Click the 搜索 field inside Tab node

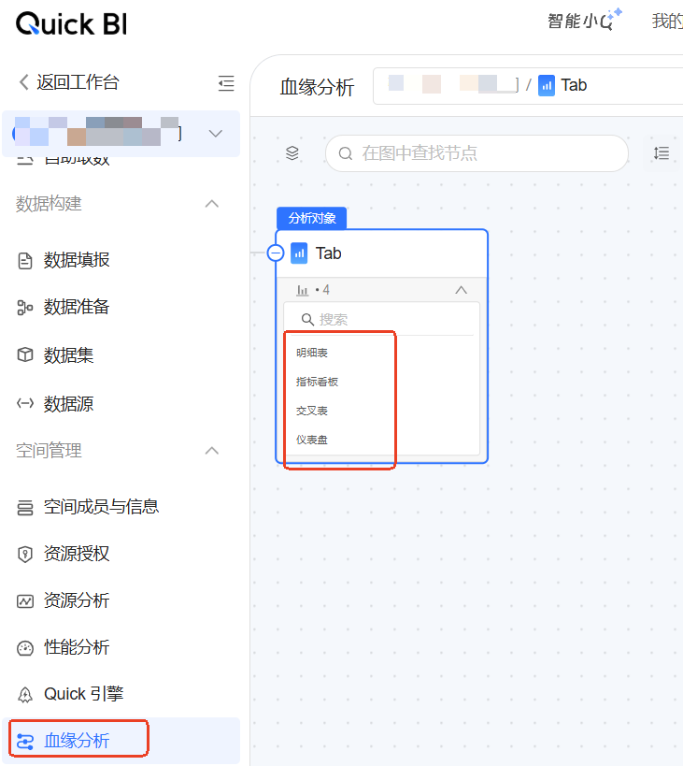point(383,319)
